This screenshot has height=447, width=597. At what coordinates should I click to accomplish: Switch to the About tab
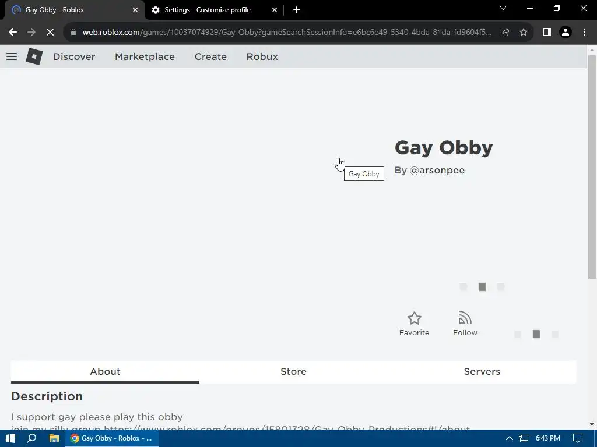105,371
